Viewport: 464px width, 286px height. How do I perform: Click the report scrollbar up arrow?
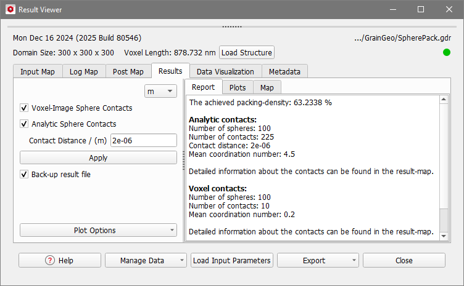pos(444,100)
